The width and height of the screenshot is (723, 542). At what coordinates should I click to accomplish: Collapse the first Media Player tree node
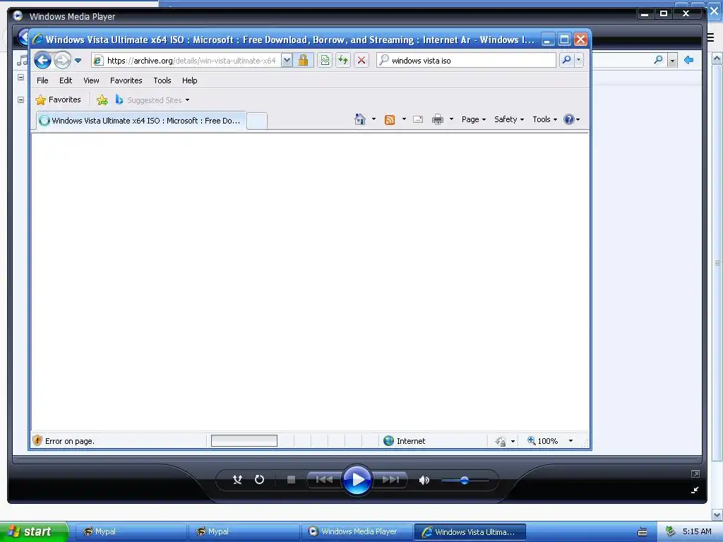tap(20, 78)
